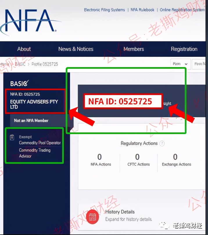Open Commodity Pool Operator exemption

click(x=40, y=143)
